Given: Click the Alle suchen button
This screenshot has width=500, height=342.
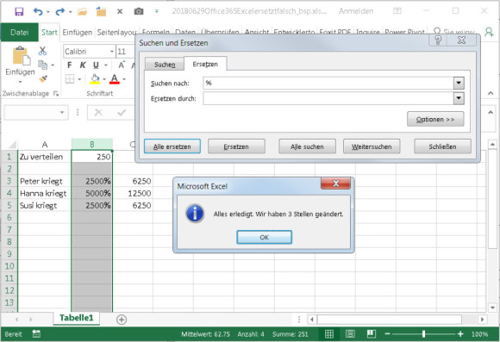Looking at the screenshot, I should point(307,146).
